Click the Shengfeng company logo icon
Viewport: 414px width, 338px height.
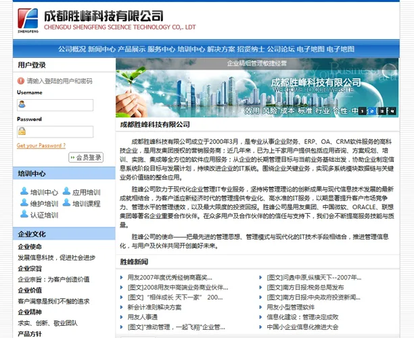(x=26, y=22)
